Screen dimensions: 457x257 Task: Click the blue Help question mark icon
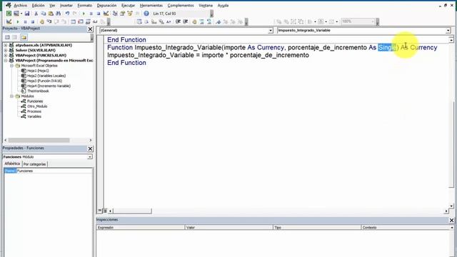click(146, 14)
